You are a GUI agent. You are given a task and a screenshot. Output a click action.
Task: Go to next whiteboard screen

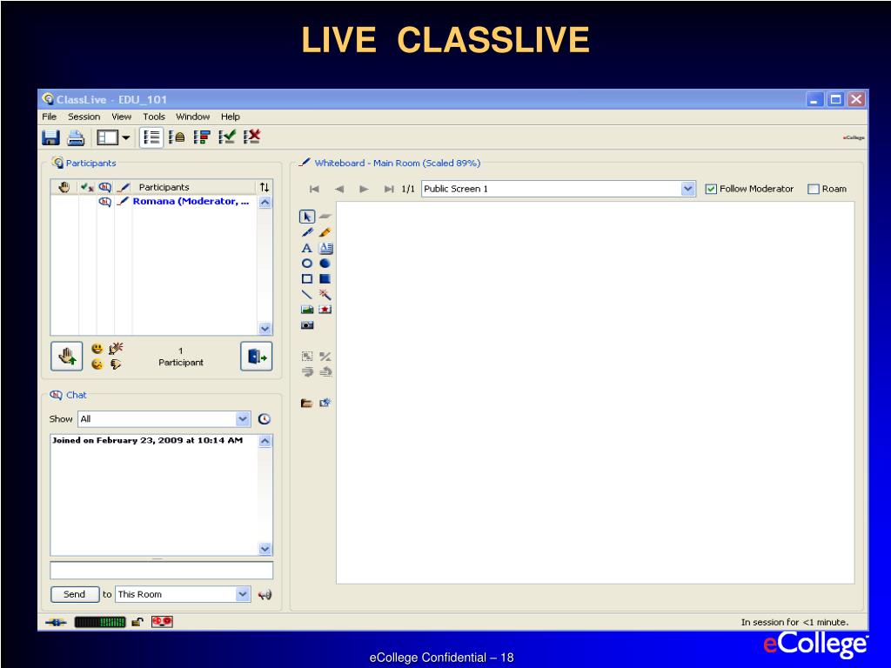click(x=365, y=189)
